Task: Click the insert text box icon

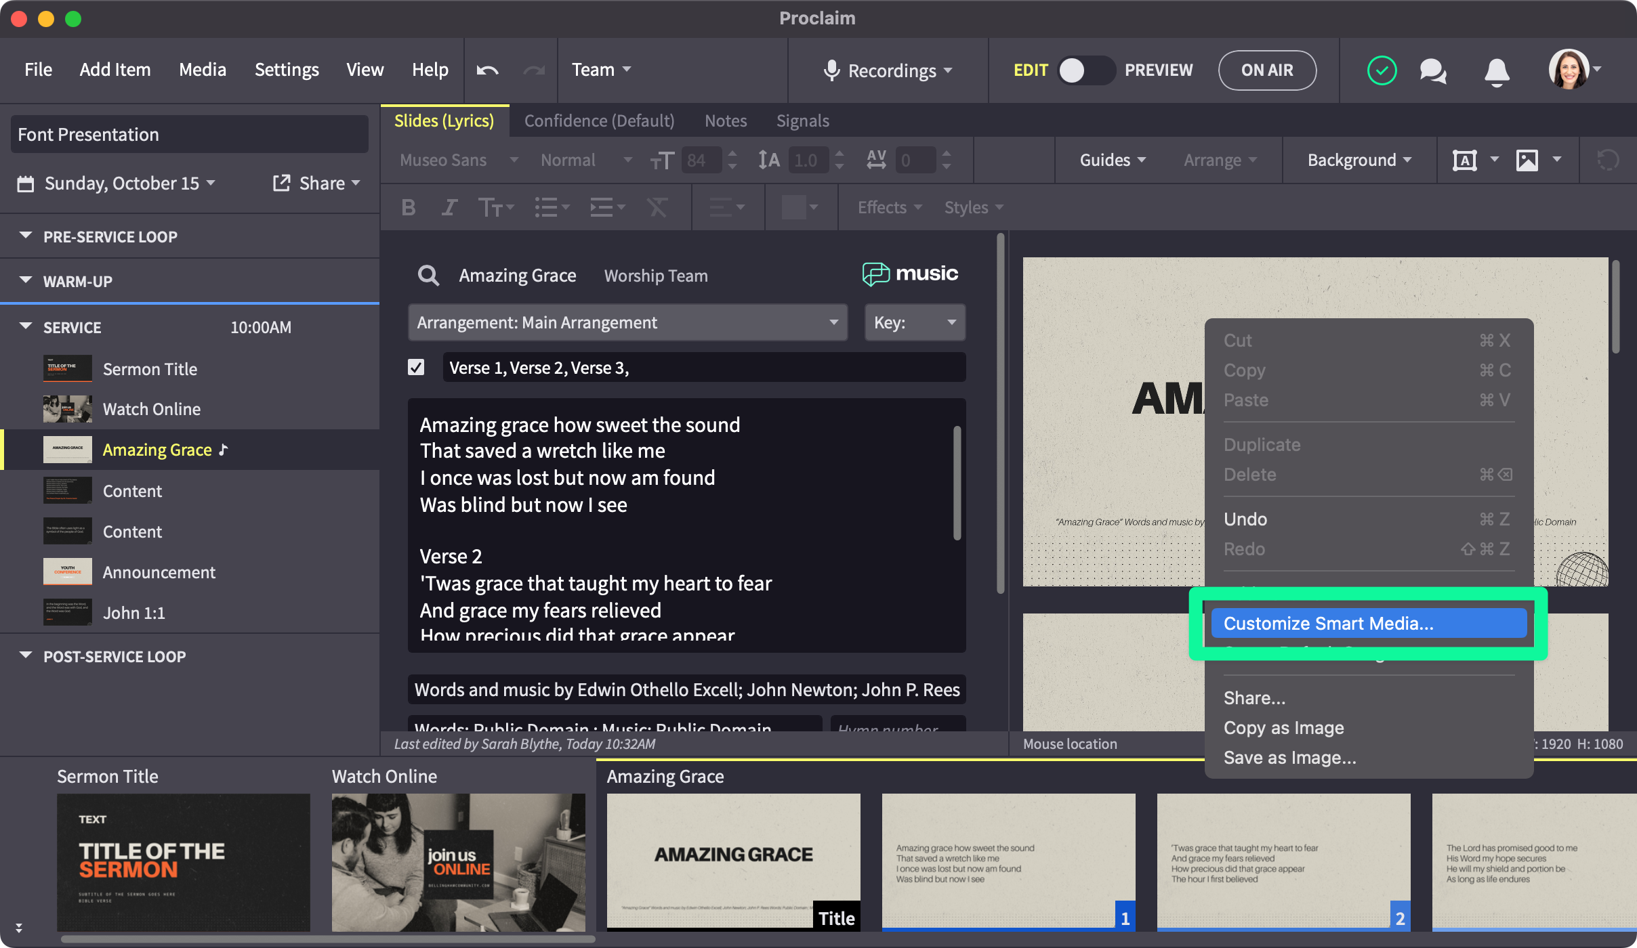Action: click(1465, 160)
